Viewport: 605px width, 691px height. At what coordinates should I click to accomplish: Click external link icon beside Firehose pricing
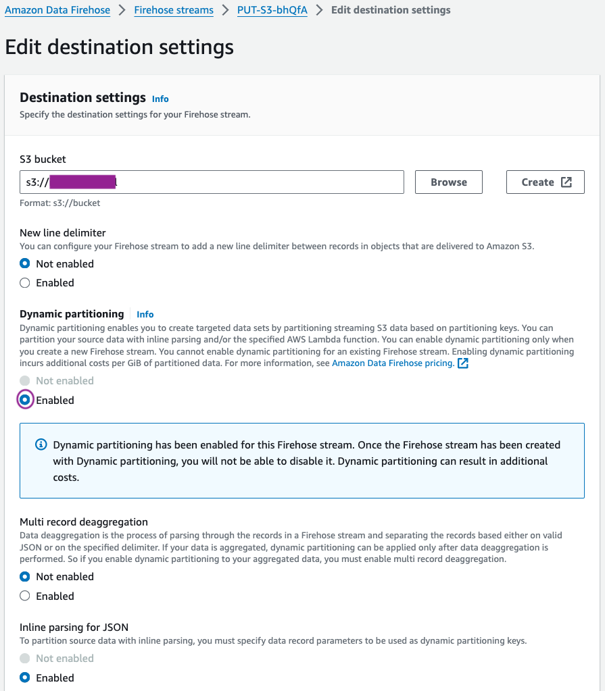pos(463,363)
